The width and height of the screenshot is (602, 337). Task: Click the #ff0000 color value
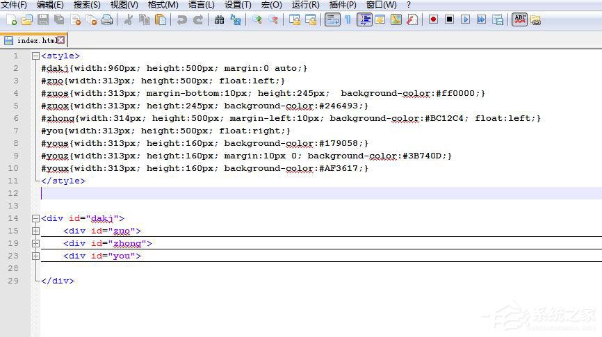coord(455,93)
